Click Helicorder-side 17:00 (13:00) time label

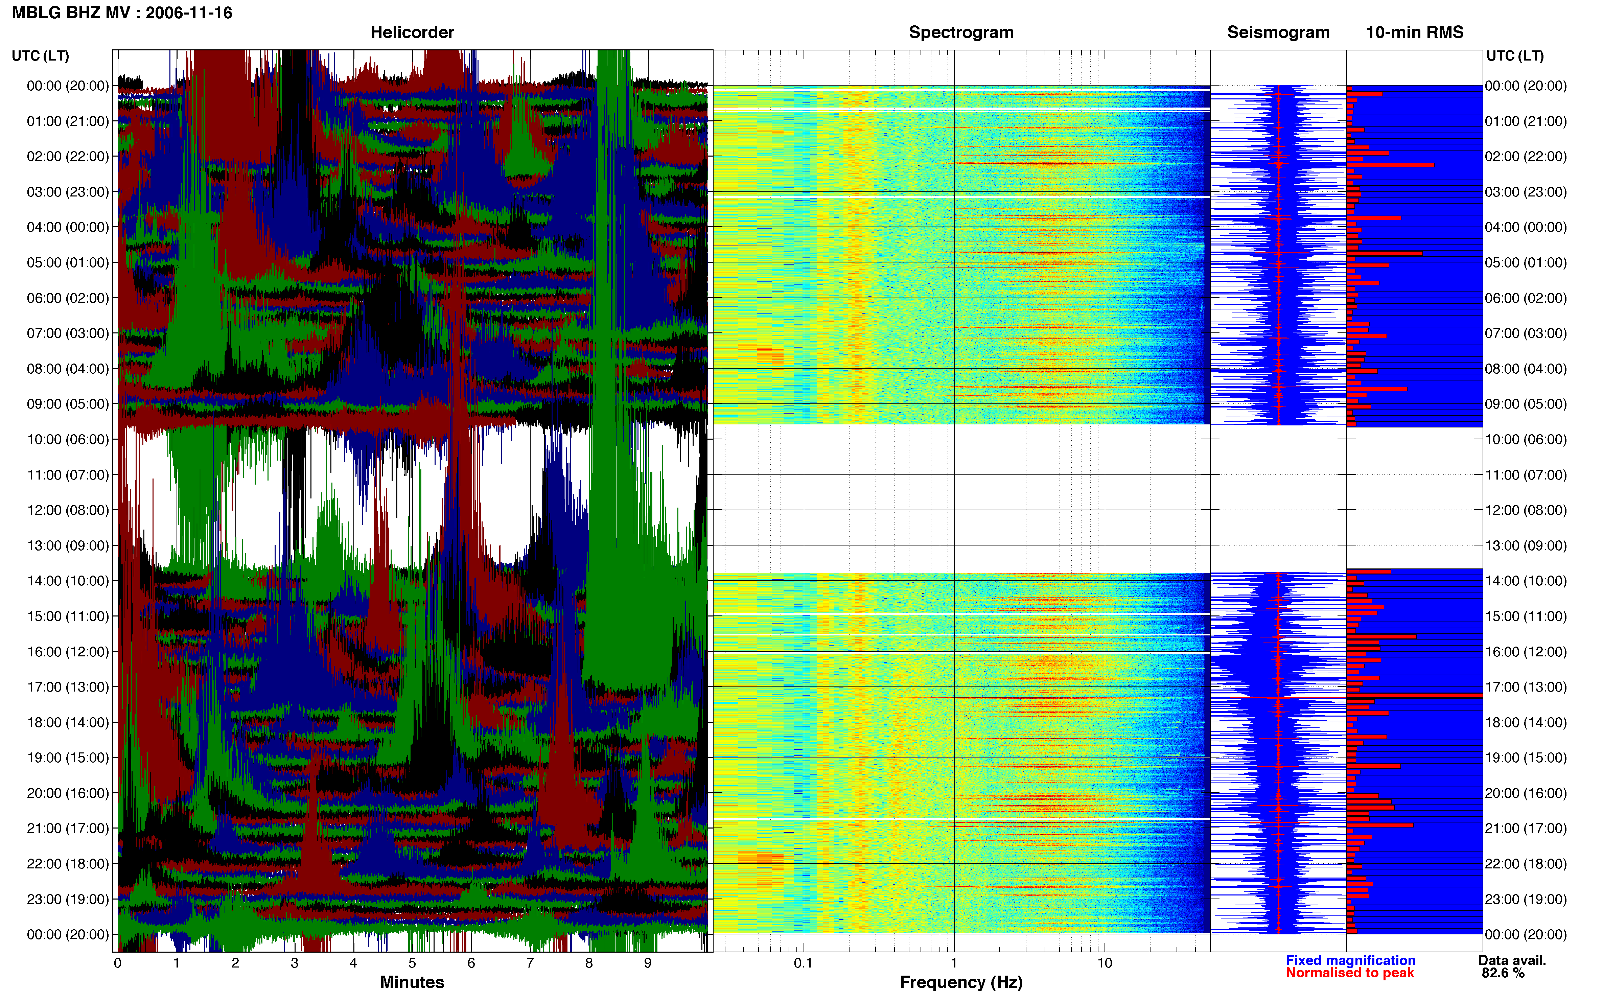(x=68, y=687)
